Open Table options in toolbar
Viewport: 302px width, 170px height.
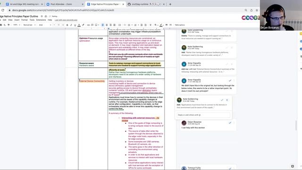click(180, 25)
